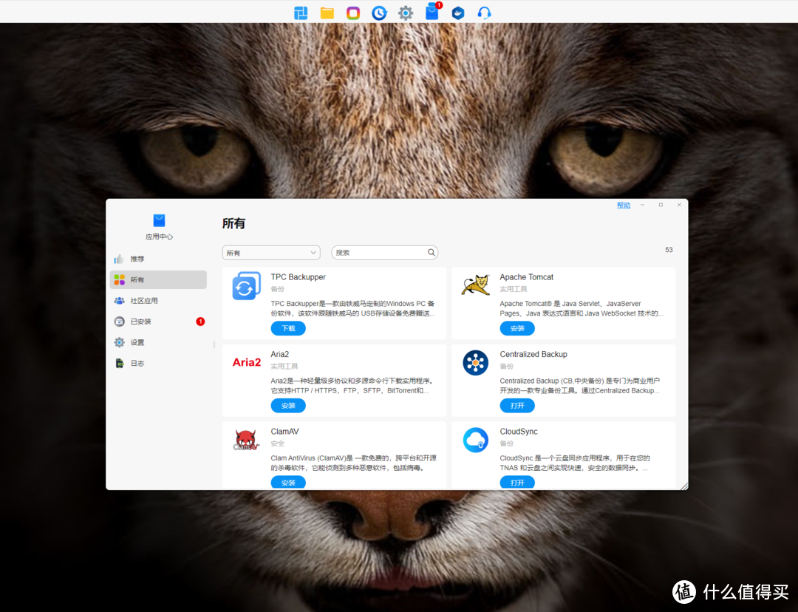Click 打开 button for Centralized Backup

(x=517, y=406)
